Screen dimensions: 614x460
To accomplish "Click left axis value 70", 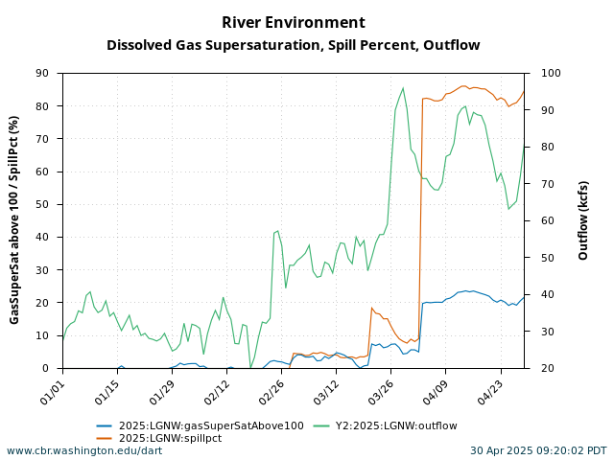I will click(42, 139).
